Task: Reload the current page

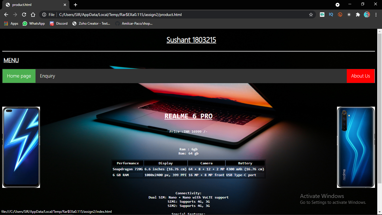Action: tap(24, 15)
